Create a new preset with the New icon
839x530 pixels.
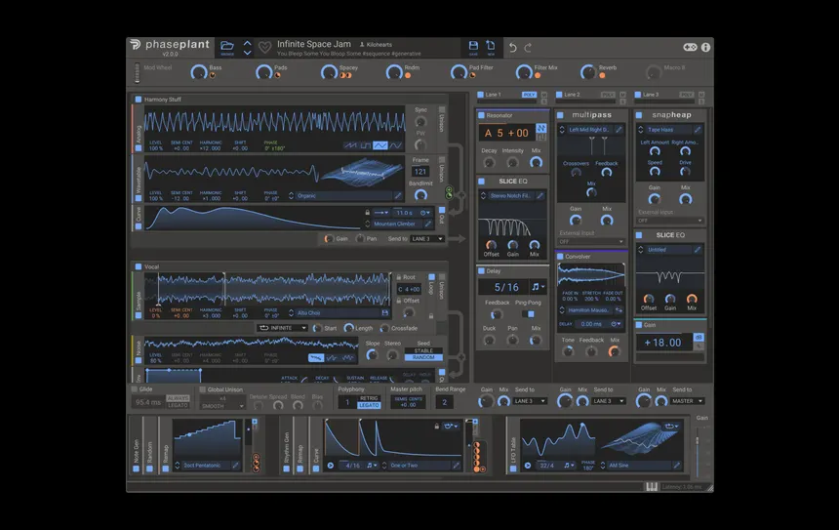coord(491,46)
